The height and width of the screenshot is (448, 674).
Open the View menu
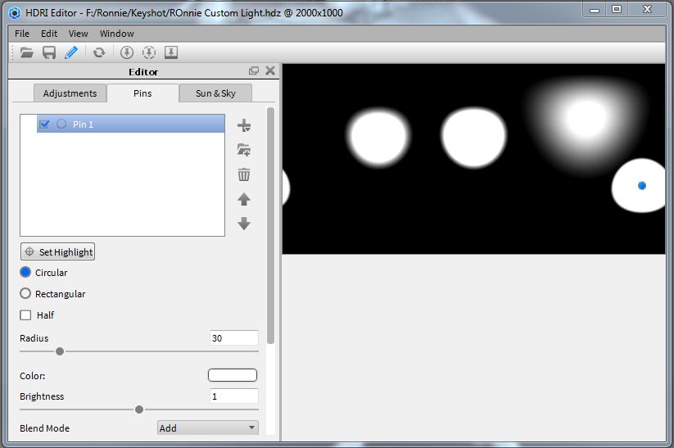coord(78,34)
